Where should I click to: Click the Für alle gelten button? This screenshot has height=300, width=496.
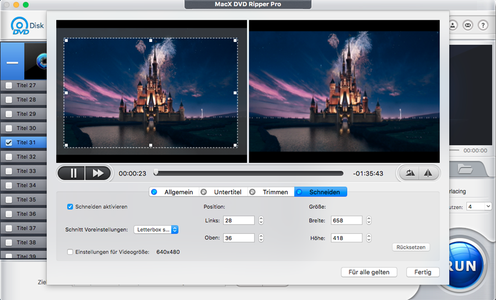click(369, 272)
